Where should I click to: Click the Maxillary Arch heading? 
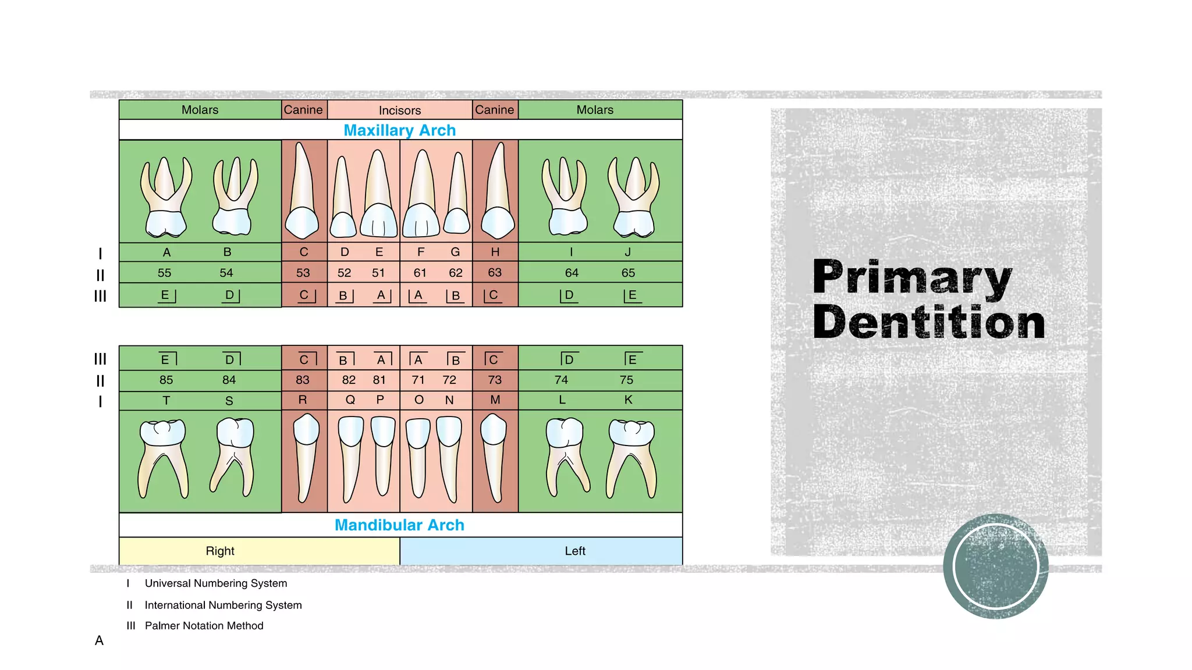(400, 130)
